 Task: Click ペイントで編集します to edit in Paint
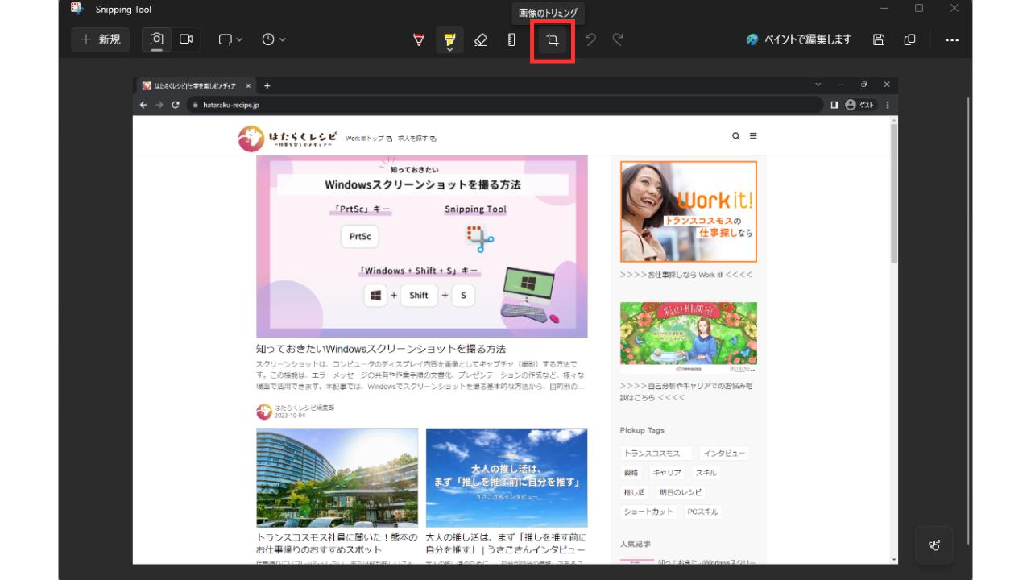(x=798, y=39)
